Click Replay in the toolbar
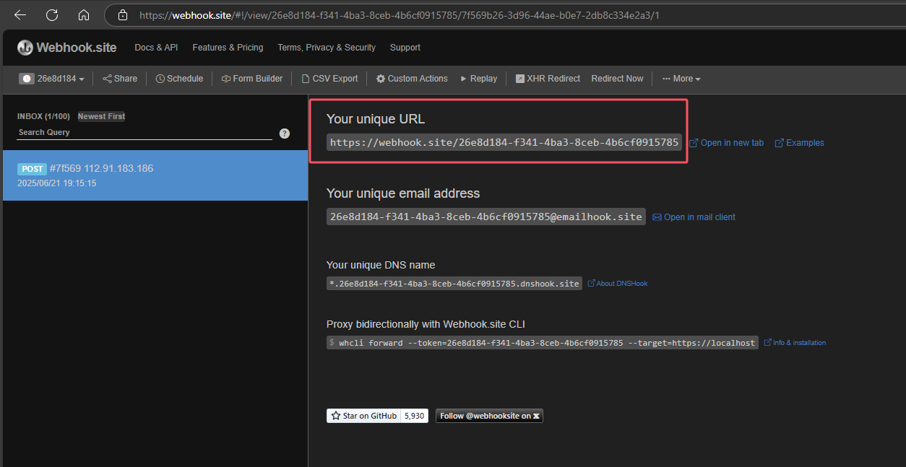 click(x=478, y=79)
